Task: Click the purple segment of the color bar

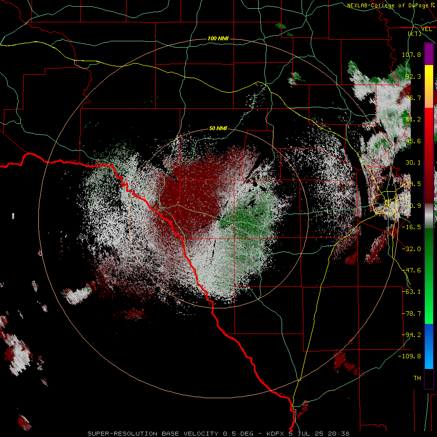Action: click(x=429, y=54)
